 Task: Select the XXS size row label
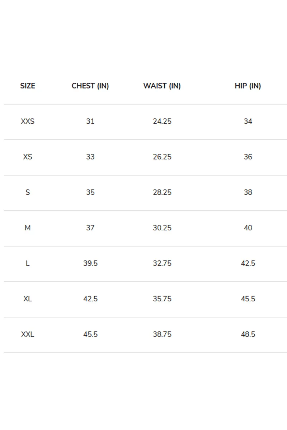pyautogui.click(x=28, y=121)
